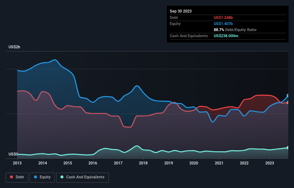Select the 2014 x-axis label
The height and width of the screenshot is (188, 294).
click(x=43, y=163)
